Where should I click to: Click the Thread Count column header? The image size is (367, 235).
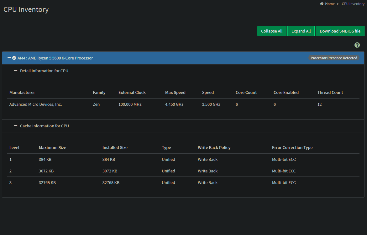coord(330,93)
